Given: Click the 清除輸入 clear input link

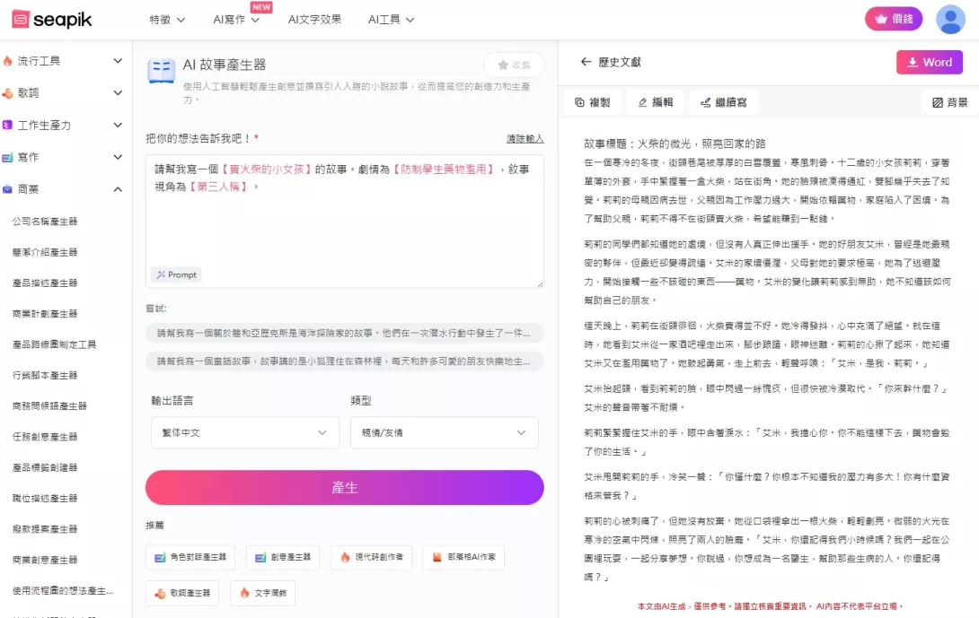Looking at the screenshot, I should tap(525, 139).
